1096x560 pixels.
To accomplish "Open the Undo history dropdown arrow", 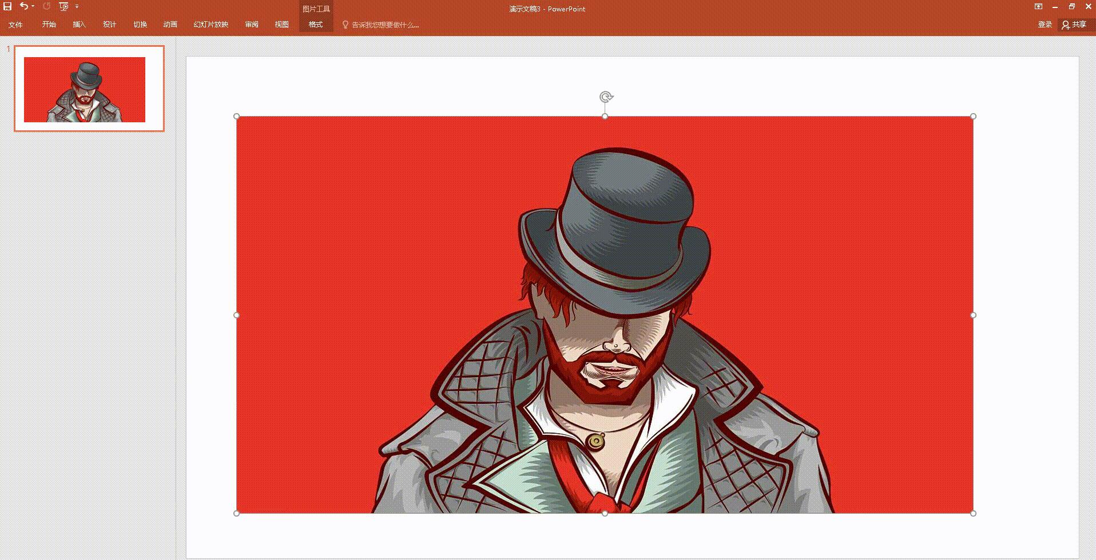I will (x=33, y=6).
